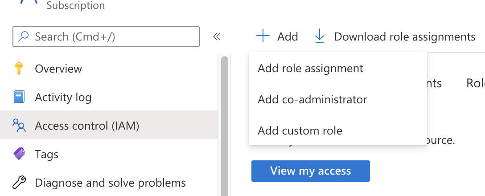
Task: Focus the Search (Cmd+/) input field
Action: (111, 37)
